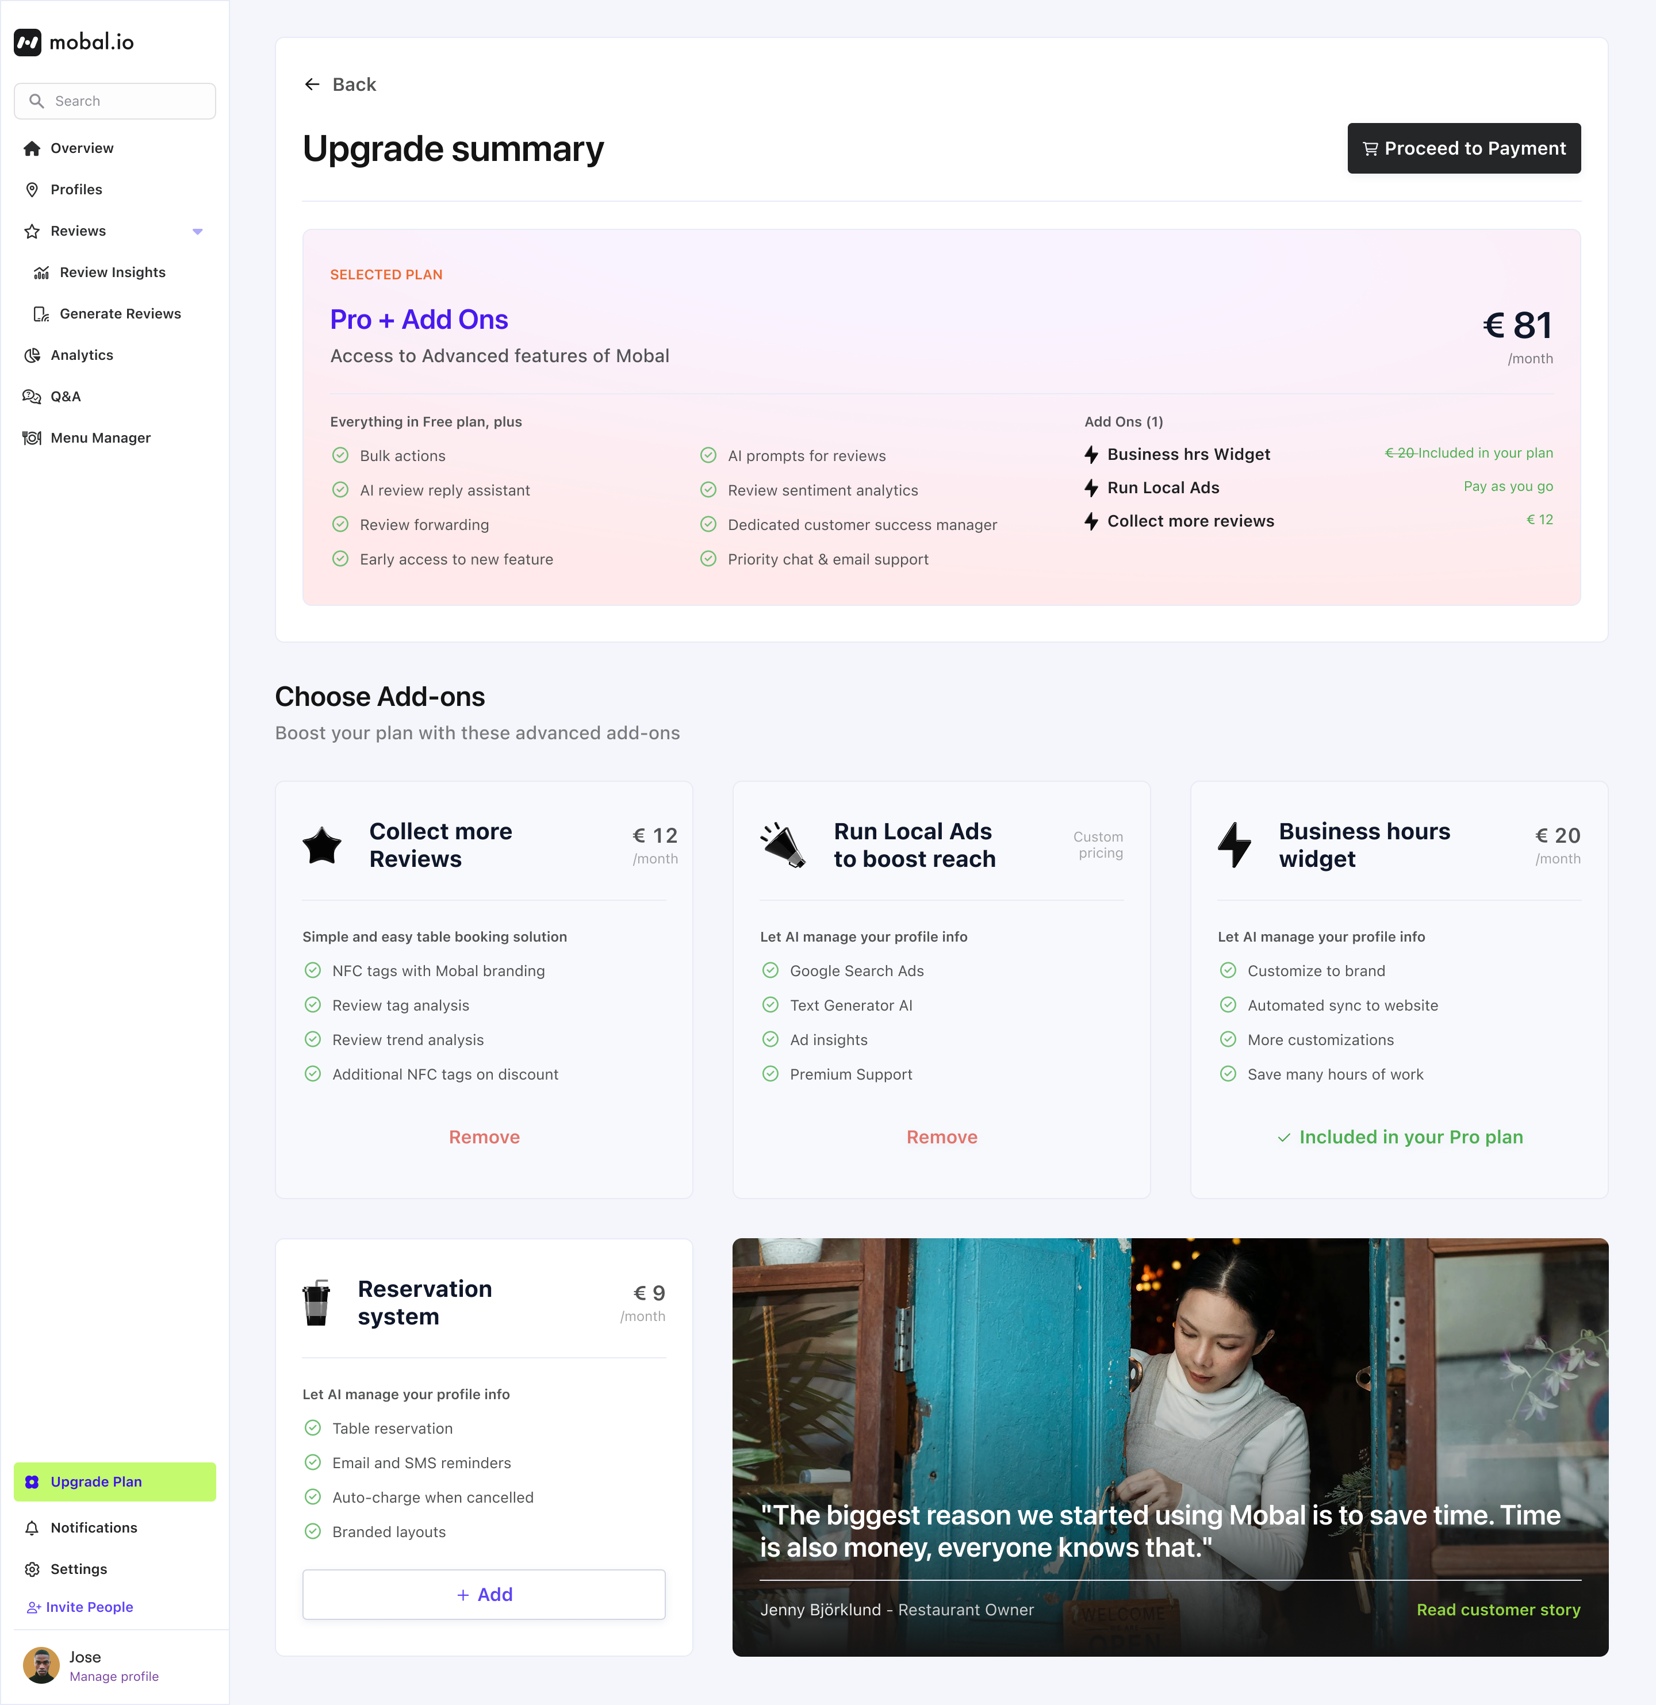Viewport: 1656px width, 1705px height.
Task: Click the customer testimonial photo
Action: [x=1170, y=1447]
